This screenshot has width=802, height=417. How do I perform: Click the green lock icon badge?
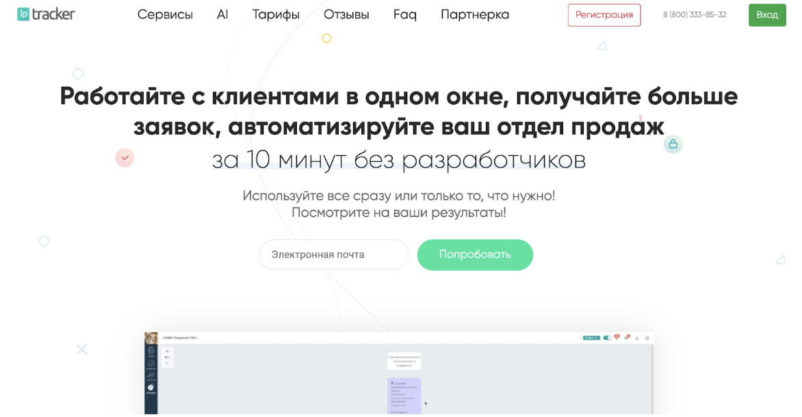tap(673, 144)
